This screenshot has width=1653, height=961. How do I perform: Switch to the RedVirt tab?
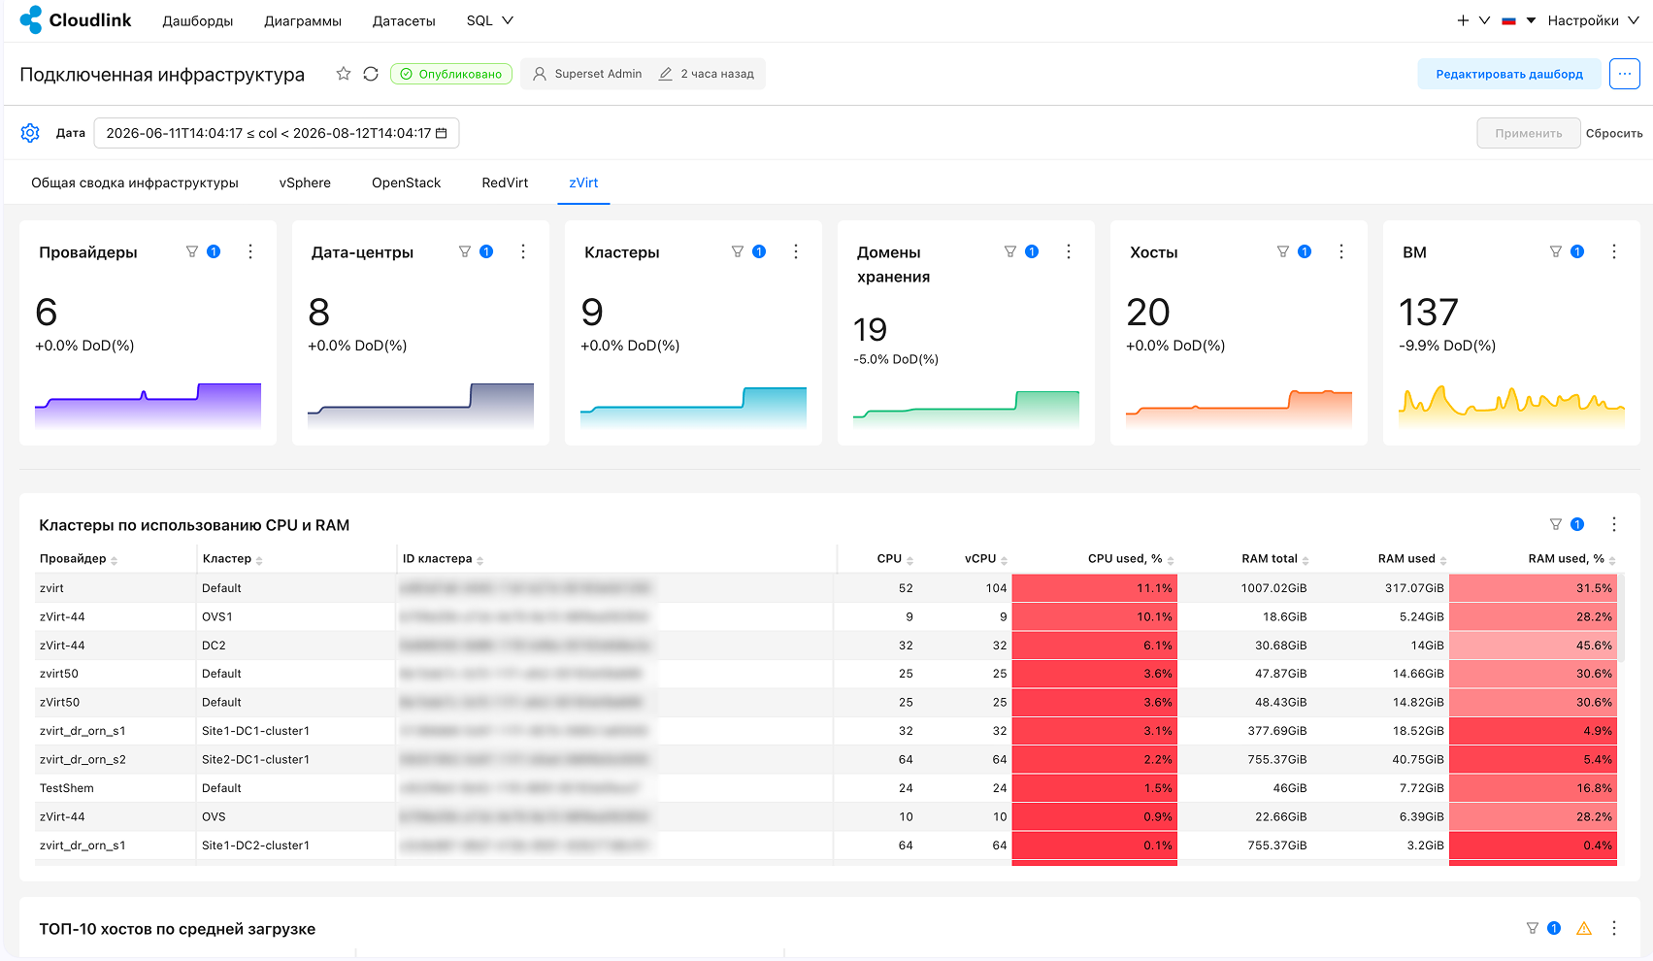coord(505,182)
